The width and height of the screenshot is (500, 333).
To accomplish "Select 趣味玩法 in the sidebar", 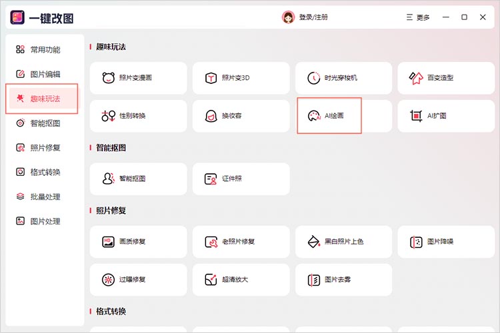I will point(45,99).
